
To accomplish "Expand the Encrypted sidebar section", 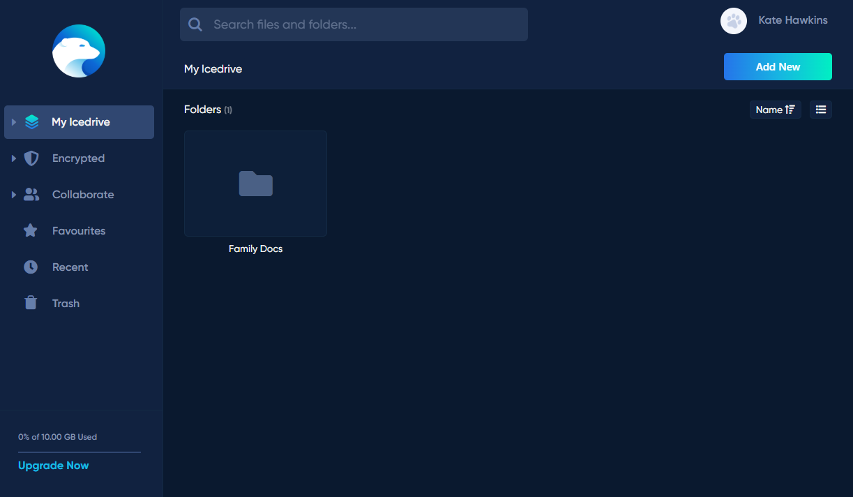I will pyautogui.click(x=14, y=158).
